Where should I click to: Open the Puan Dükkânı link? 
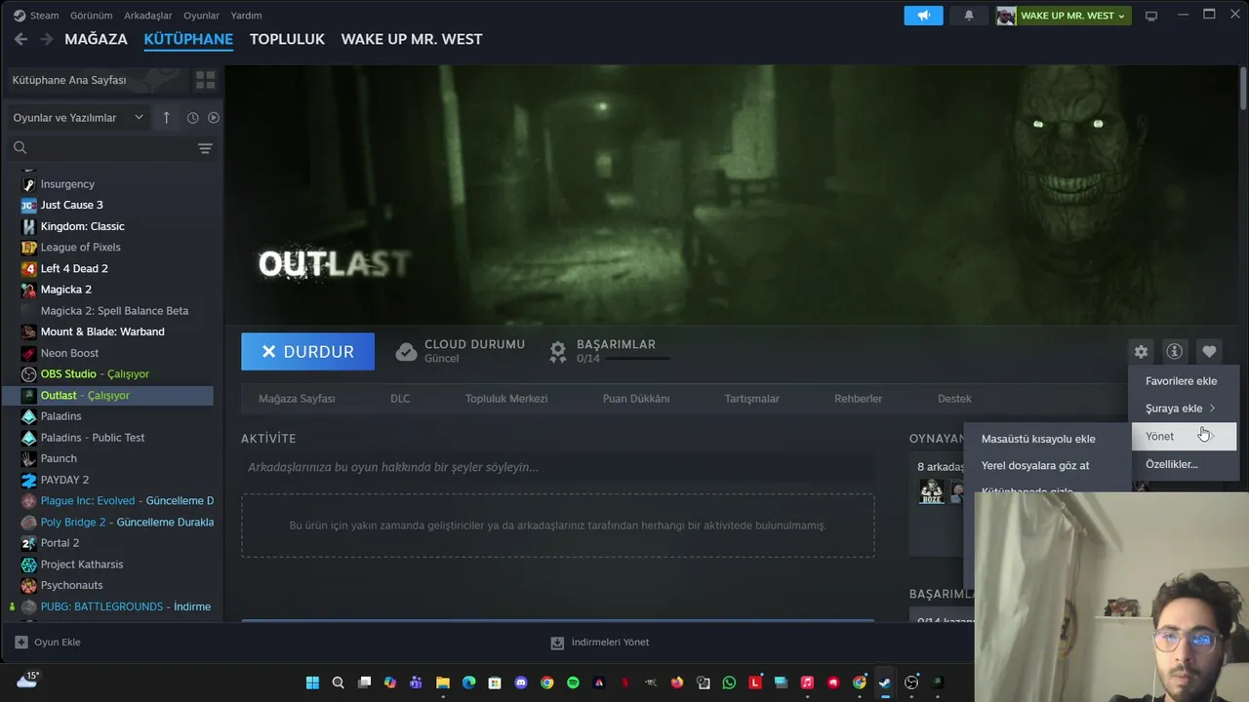pyautogui.click(x=636, y=399)
